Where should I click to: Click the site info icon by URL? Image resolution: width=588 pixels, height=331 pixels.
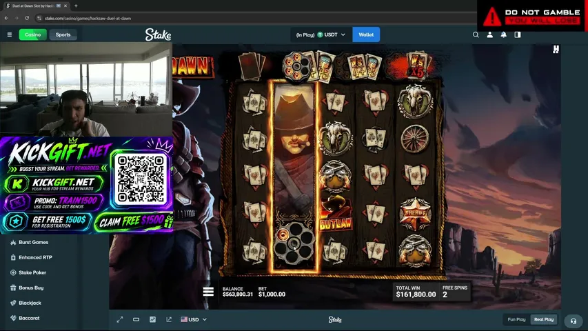click(x=39, y=18)
